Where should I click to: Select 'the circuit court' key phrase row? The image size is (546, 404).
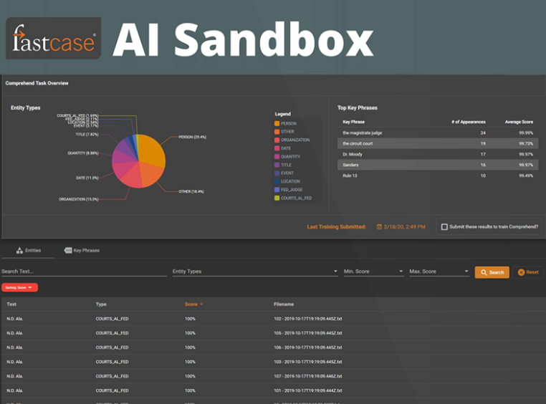(438, 143)
